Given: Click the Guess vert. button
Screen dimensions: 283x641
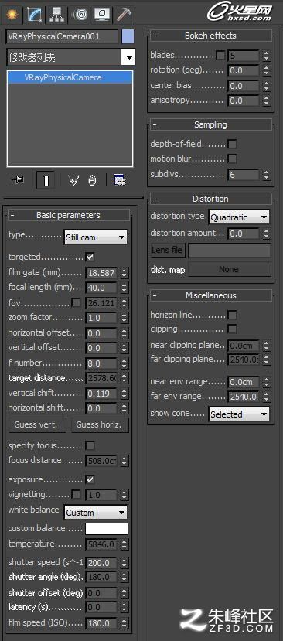Looking at the screenshot, I should [x=38, y=424].
